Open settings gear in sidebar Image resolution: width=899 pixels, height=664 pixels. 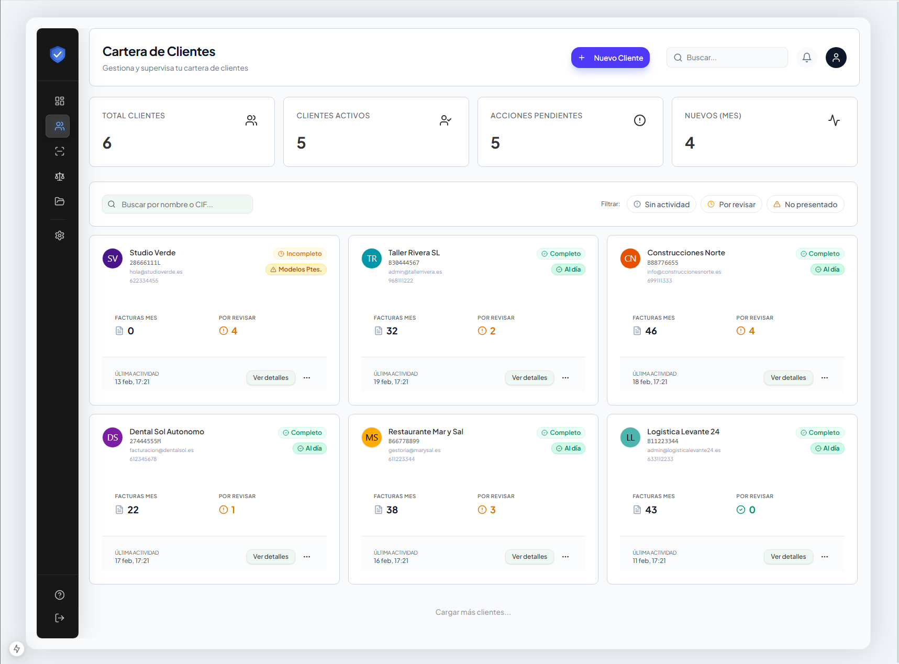[60, 235]
